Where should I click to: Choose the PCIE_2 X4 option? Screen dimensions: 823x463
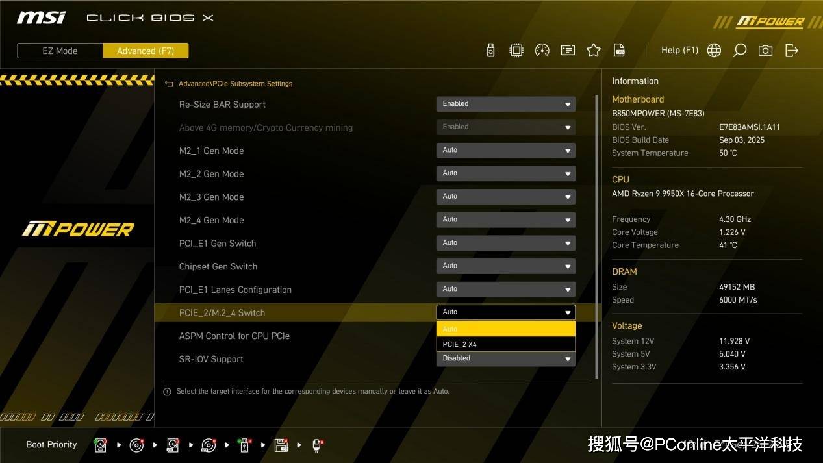(x=506, y=344)
